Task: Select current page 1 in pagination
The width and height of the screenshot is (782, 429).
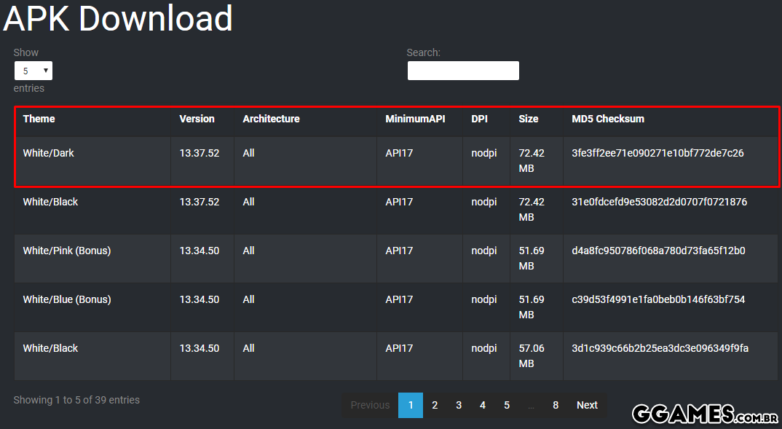Action: (411, 405)
